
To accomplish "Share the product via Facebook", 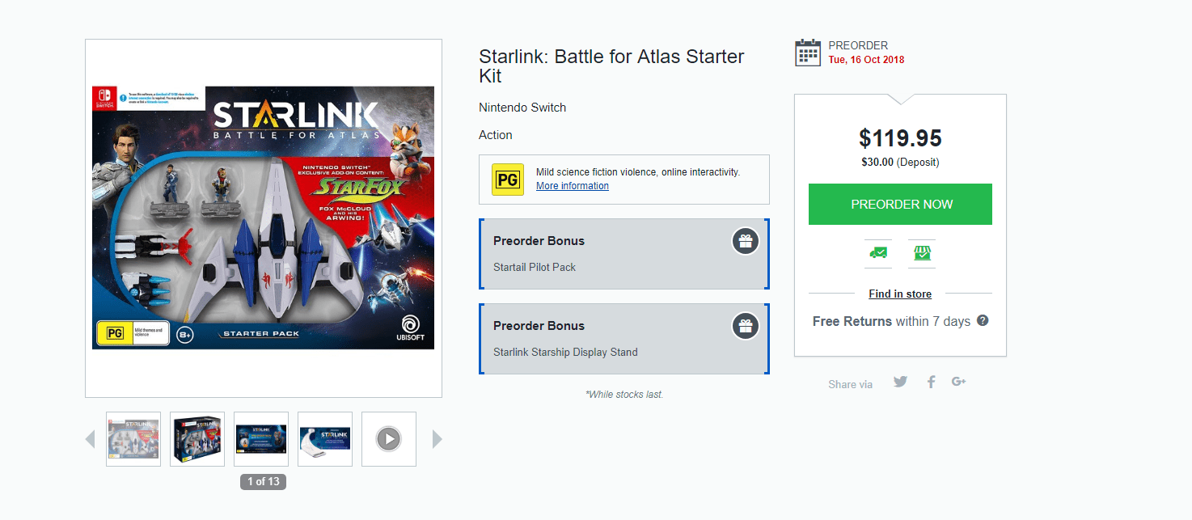I will (x=932, y=382).
